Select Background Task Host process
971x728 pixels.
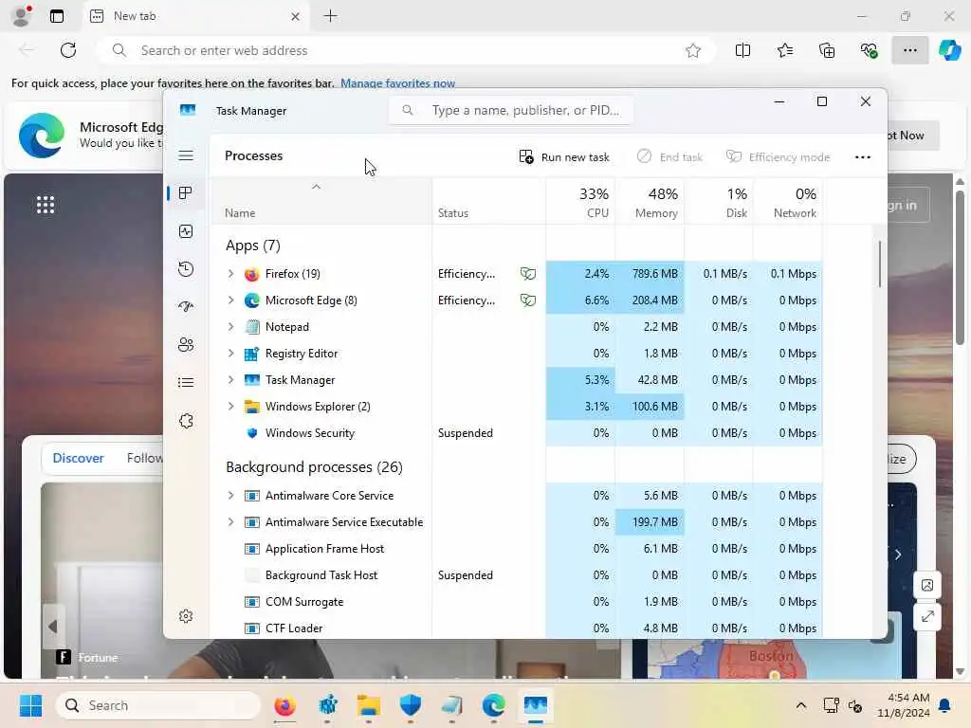pyautogui.click(x=517, y=575)
